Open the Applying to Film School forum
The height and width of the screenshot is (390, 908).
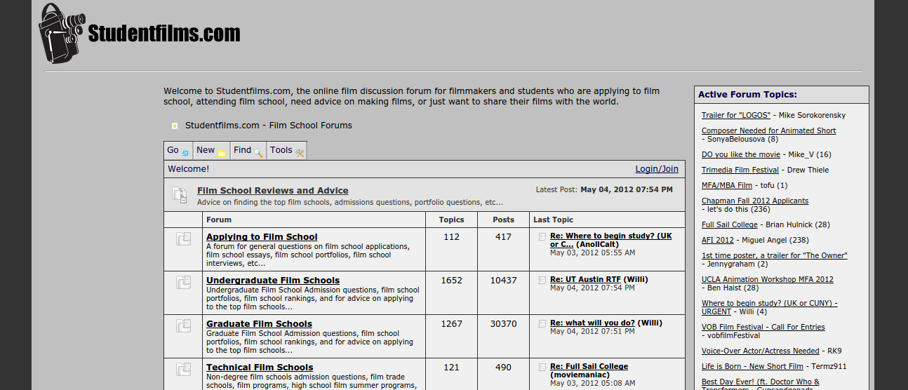click(x=262, y=237)
